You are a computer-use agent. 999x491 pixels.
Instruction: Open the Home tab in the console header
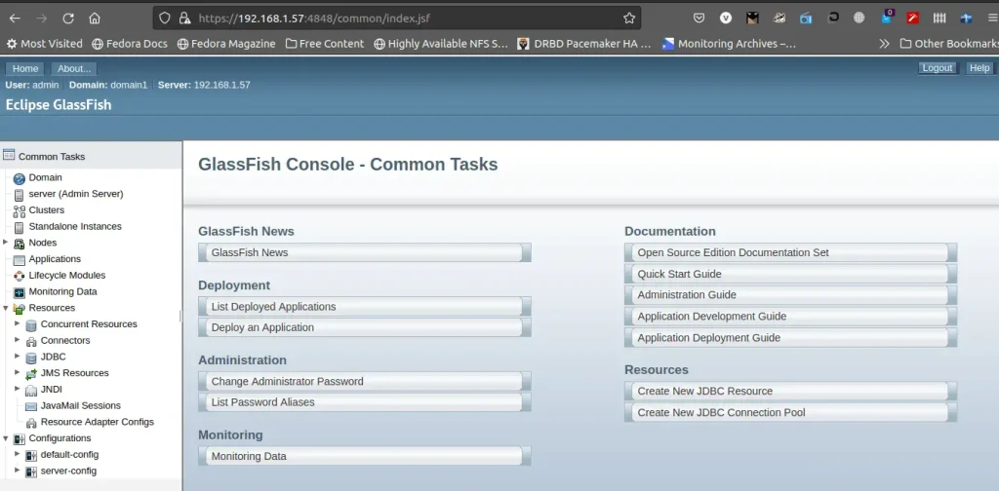point(25,69)
